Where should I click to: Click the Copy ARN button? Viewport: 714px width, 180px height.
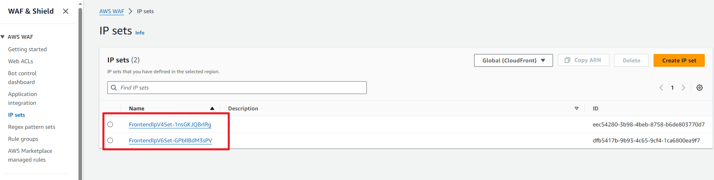point(583,60)
